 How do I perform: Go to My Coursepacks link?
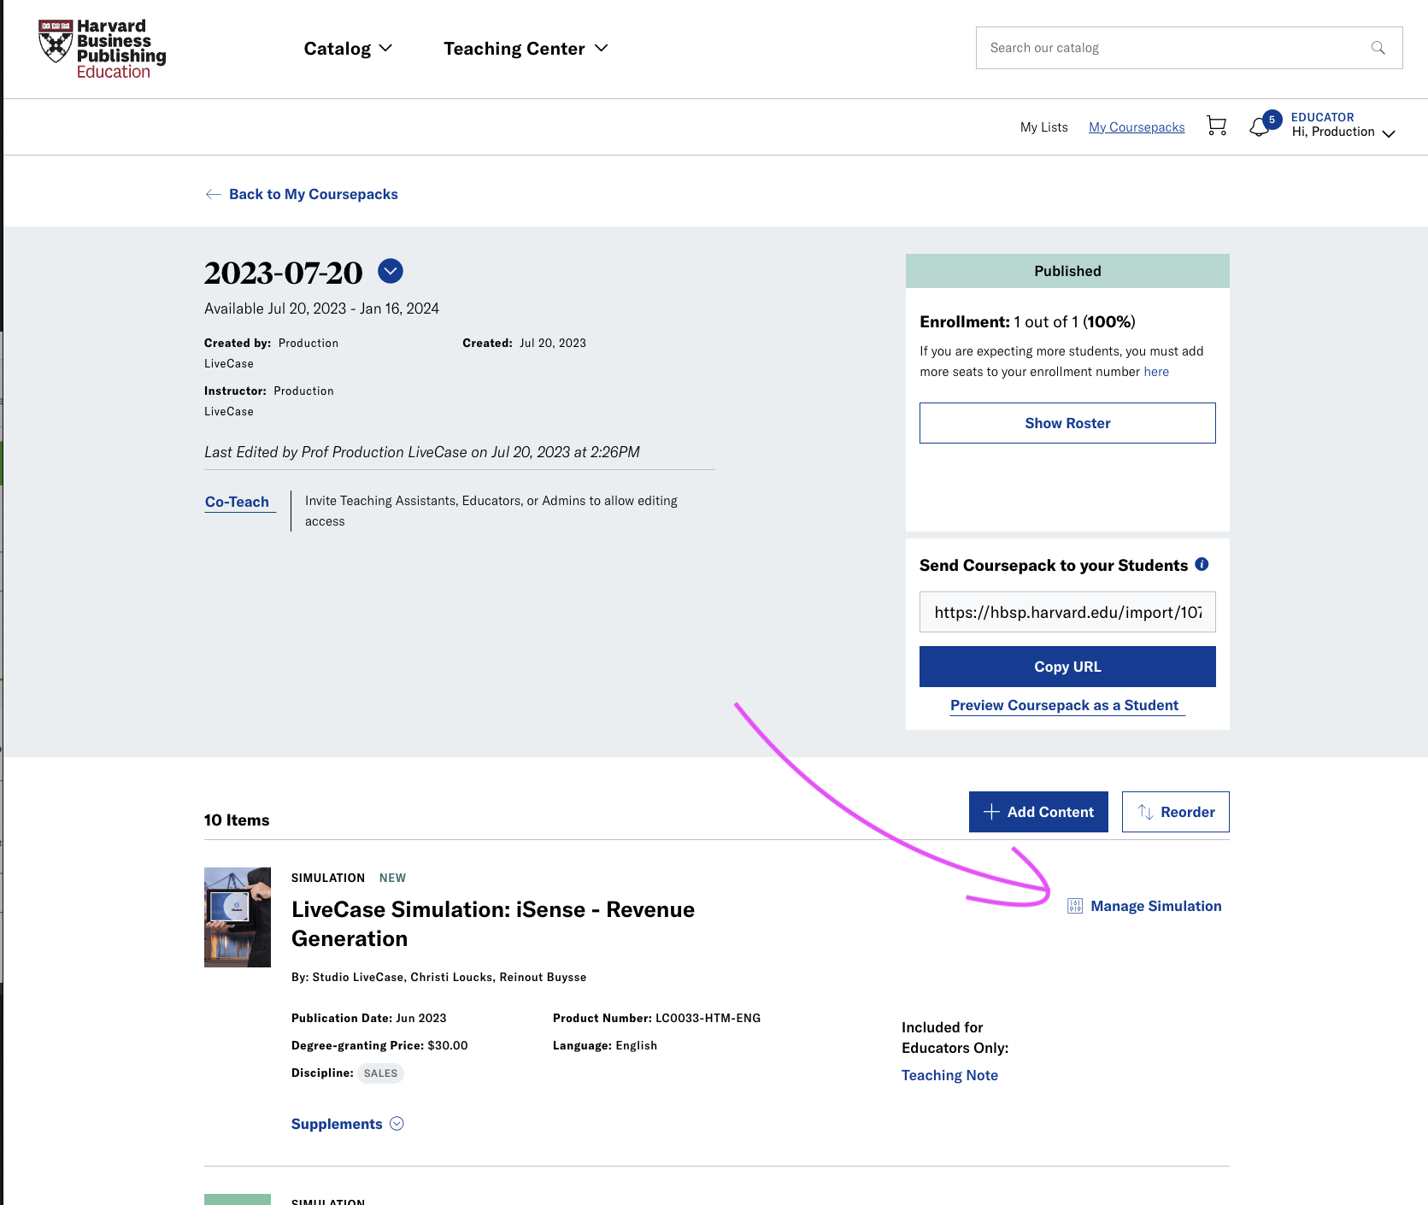pyautogui.click(x=1137, y=127)
